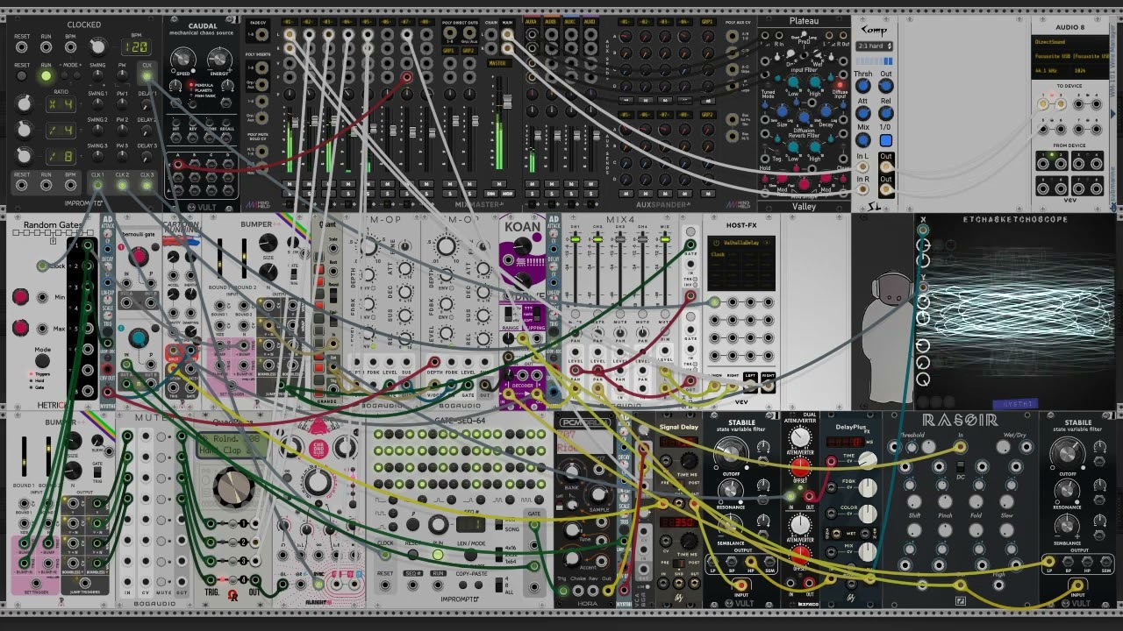Click the BPM knob on Clocked
The width and height of the screenshot is (1123, 631).
click(x=98, y=47)
